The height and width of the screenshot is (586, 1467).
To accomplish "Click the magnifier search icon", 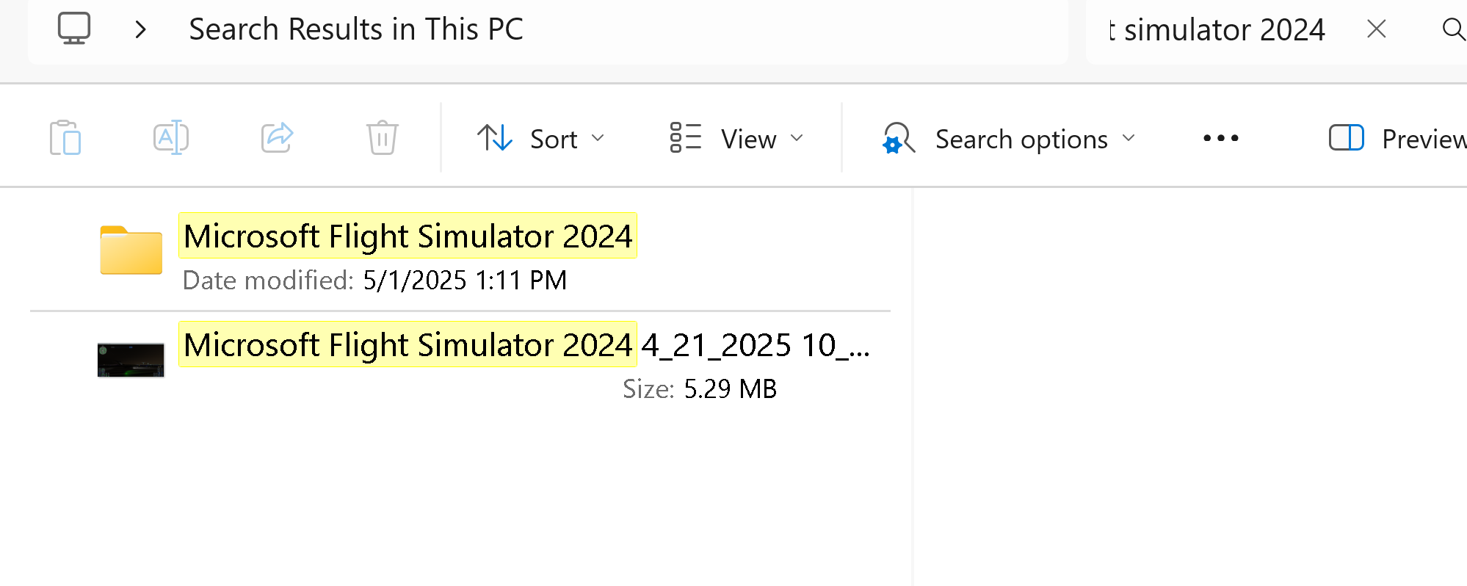I will (x=1453, y=29).
